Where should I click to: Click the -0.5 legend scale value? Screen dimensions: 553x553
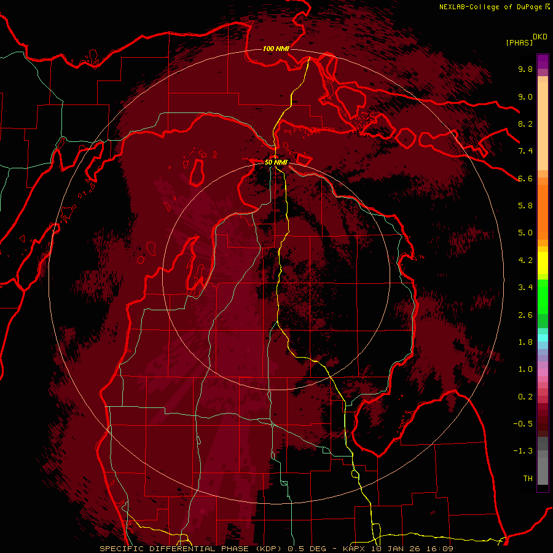click(x=523, y=424)
